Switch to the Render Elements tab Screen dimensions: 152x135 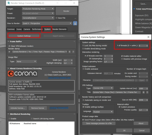point(60,29)
